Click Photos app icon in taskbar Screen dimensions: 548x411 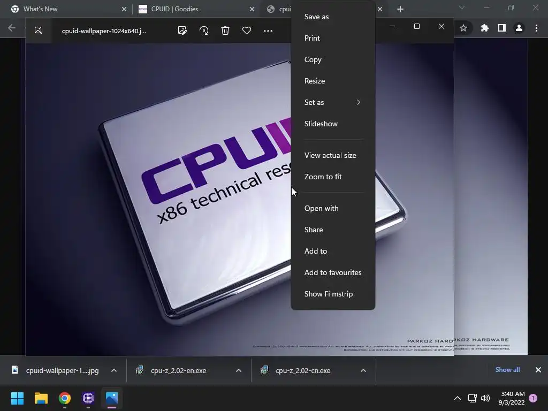[112, 398]
